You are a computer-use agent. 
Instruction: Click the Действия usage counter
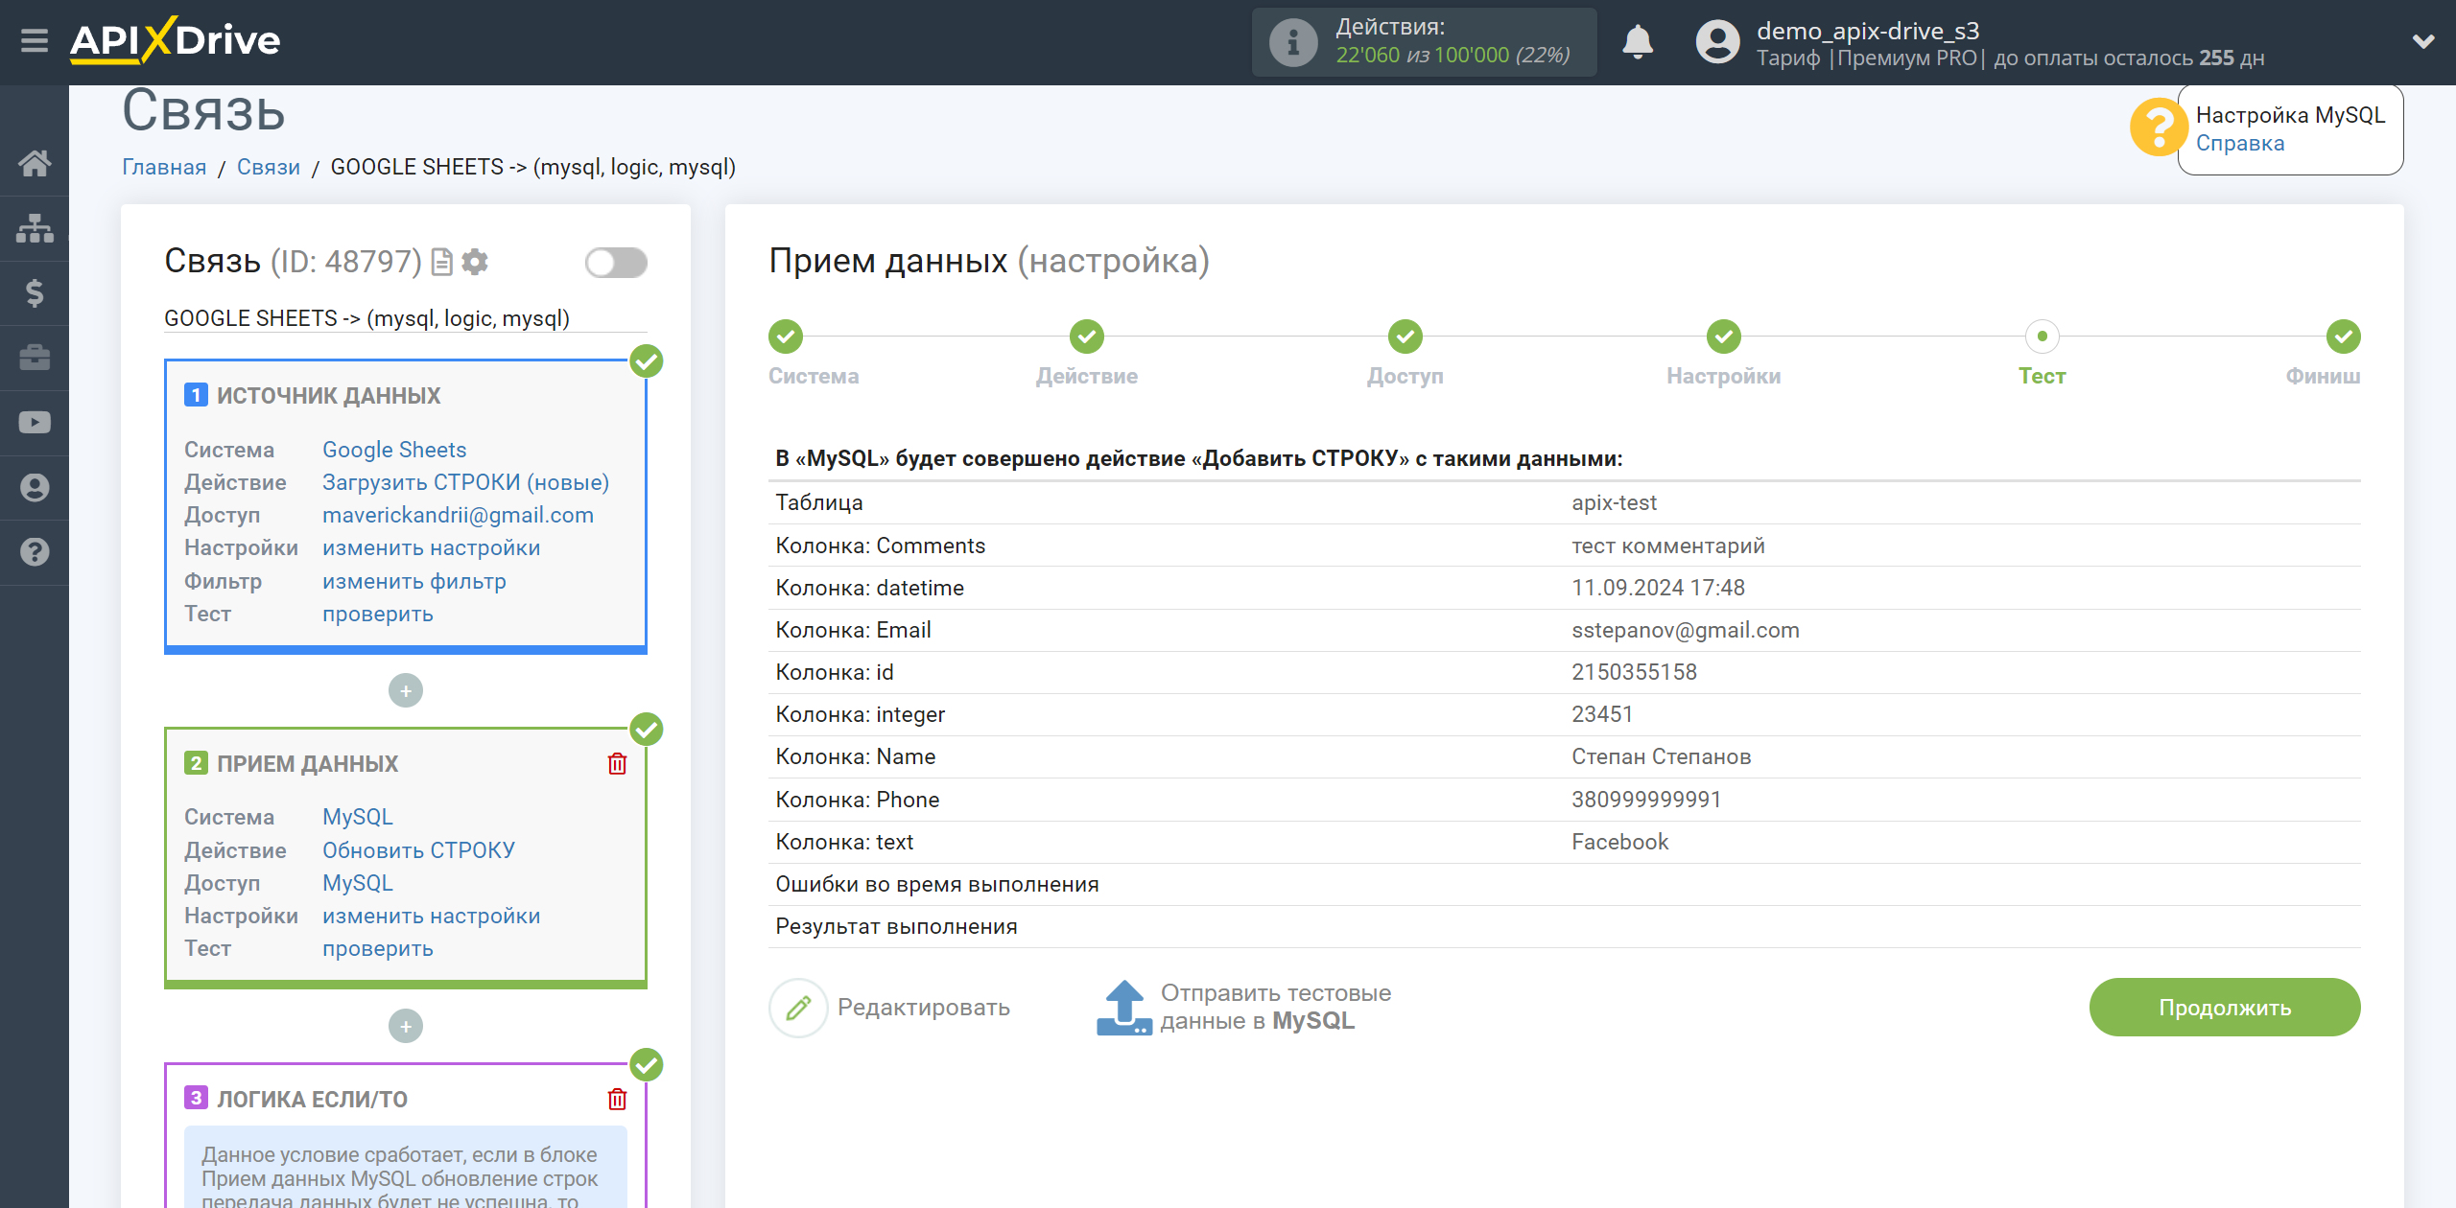[1425, 42]
